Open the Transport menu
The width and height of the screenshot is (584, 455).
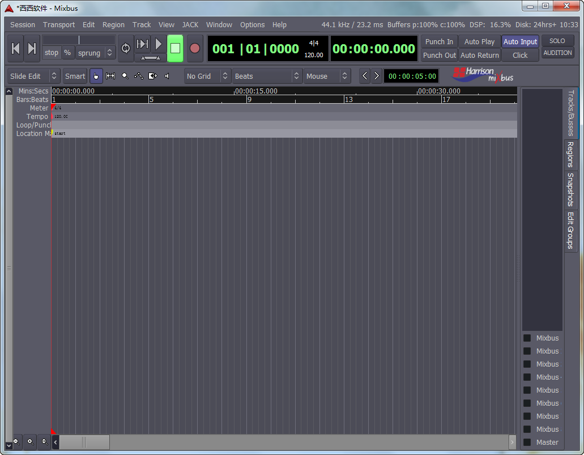59,24
